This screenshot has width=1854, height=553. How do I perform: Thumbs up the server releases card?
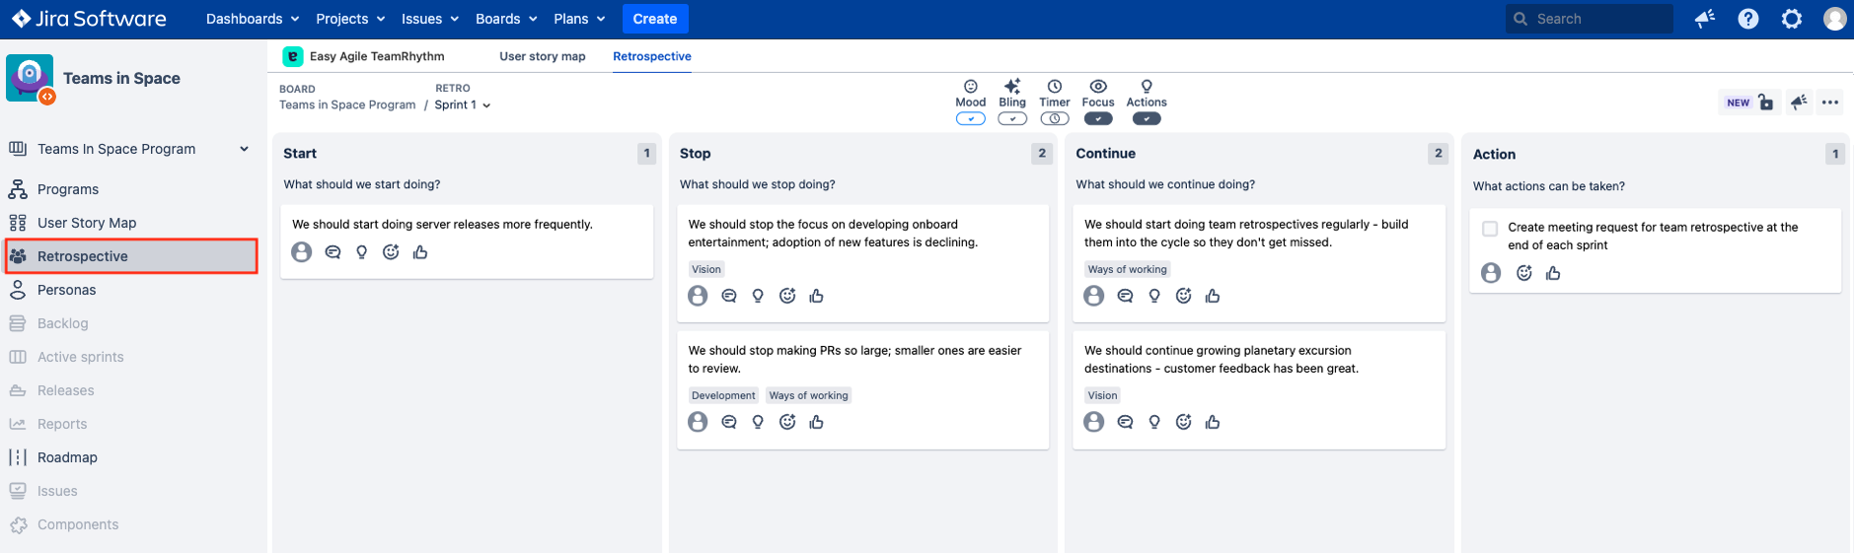420,252
